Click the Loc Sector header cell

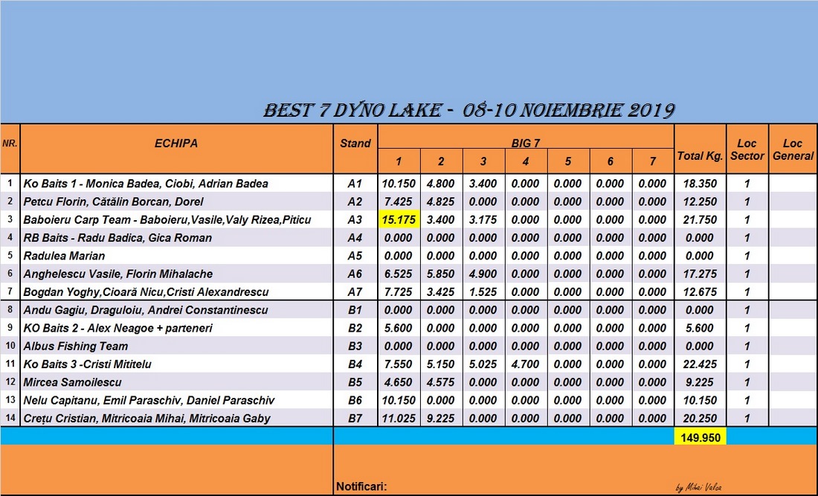(747, 149)
